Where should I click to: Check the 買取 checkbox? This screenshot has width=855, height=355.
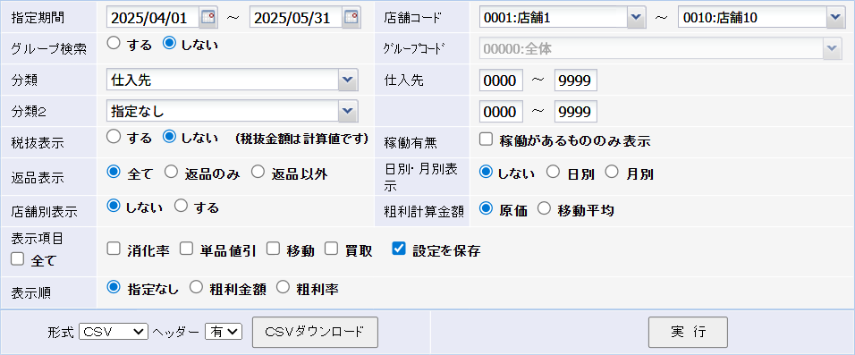coord(332,249)
